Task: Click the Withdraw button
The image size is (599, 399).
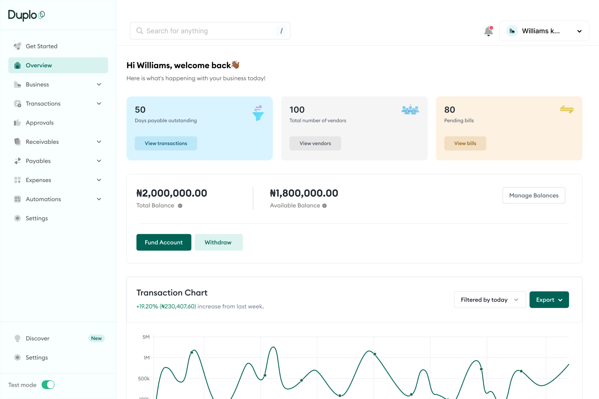Action: click(218, 242)
